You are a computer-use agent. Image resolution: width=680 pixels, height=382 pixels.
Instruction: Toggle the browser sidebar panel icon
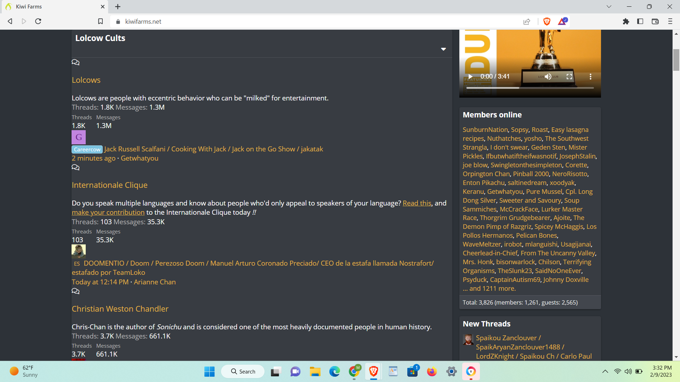click(640, 22)
